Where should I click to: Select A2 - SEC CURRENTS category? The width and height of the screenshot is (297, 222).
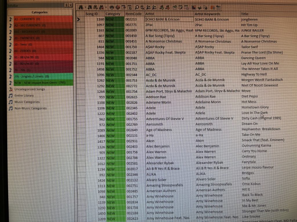click(x=43, y=25)
